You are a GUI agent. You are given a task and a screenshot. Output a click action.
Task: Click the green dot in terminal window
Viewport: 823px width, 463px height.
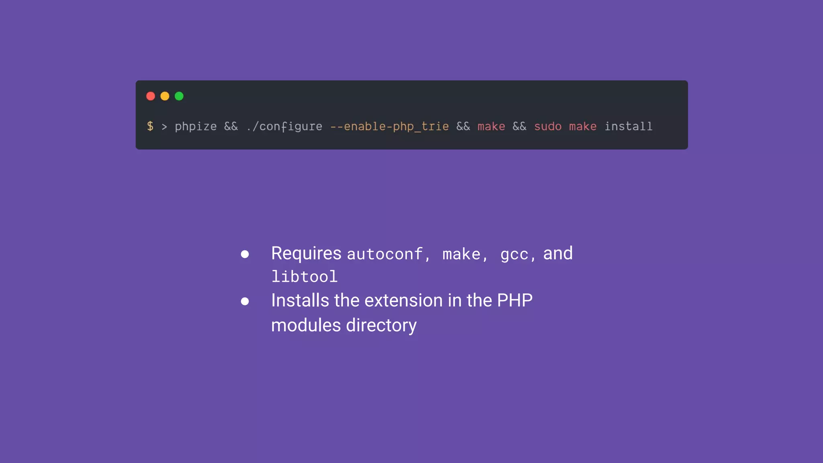[x=179, y=96]
